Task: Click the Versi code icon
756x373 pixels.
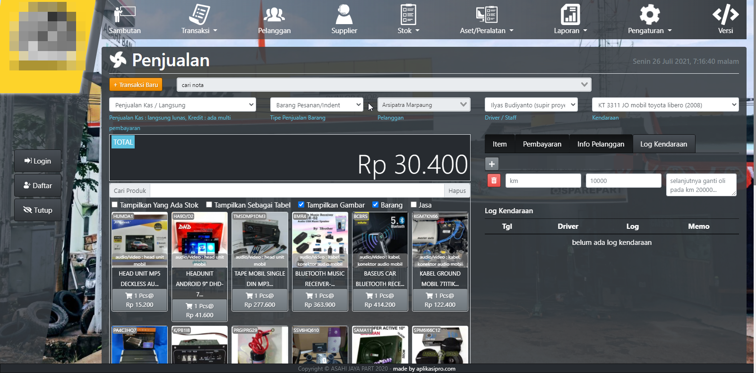Action: click(725, 15)
